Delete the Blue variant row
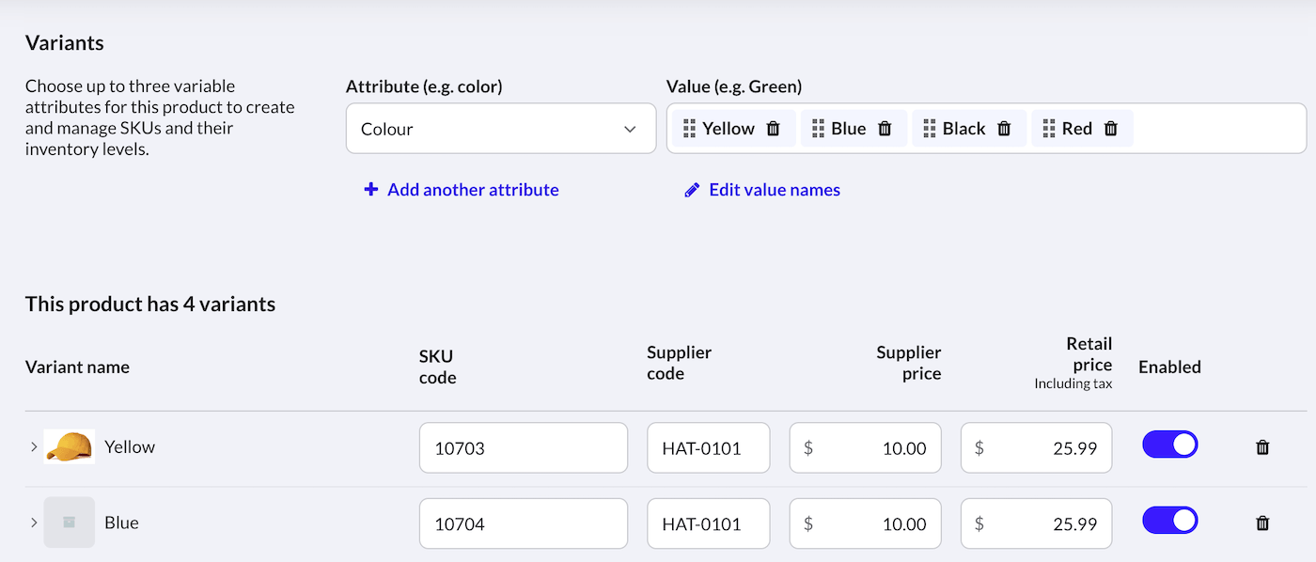This screenshot has height=562, width=1316. coord(1263,523)
